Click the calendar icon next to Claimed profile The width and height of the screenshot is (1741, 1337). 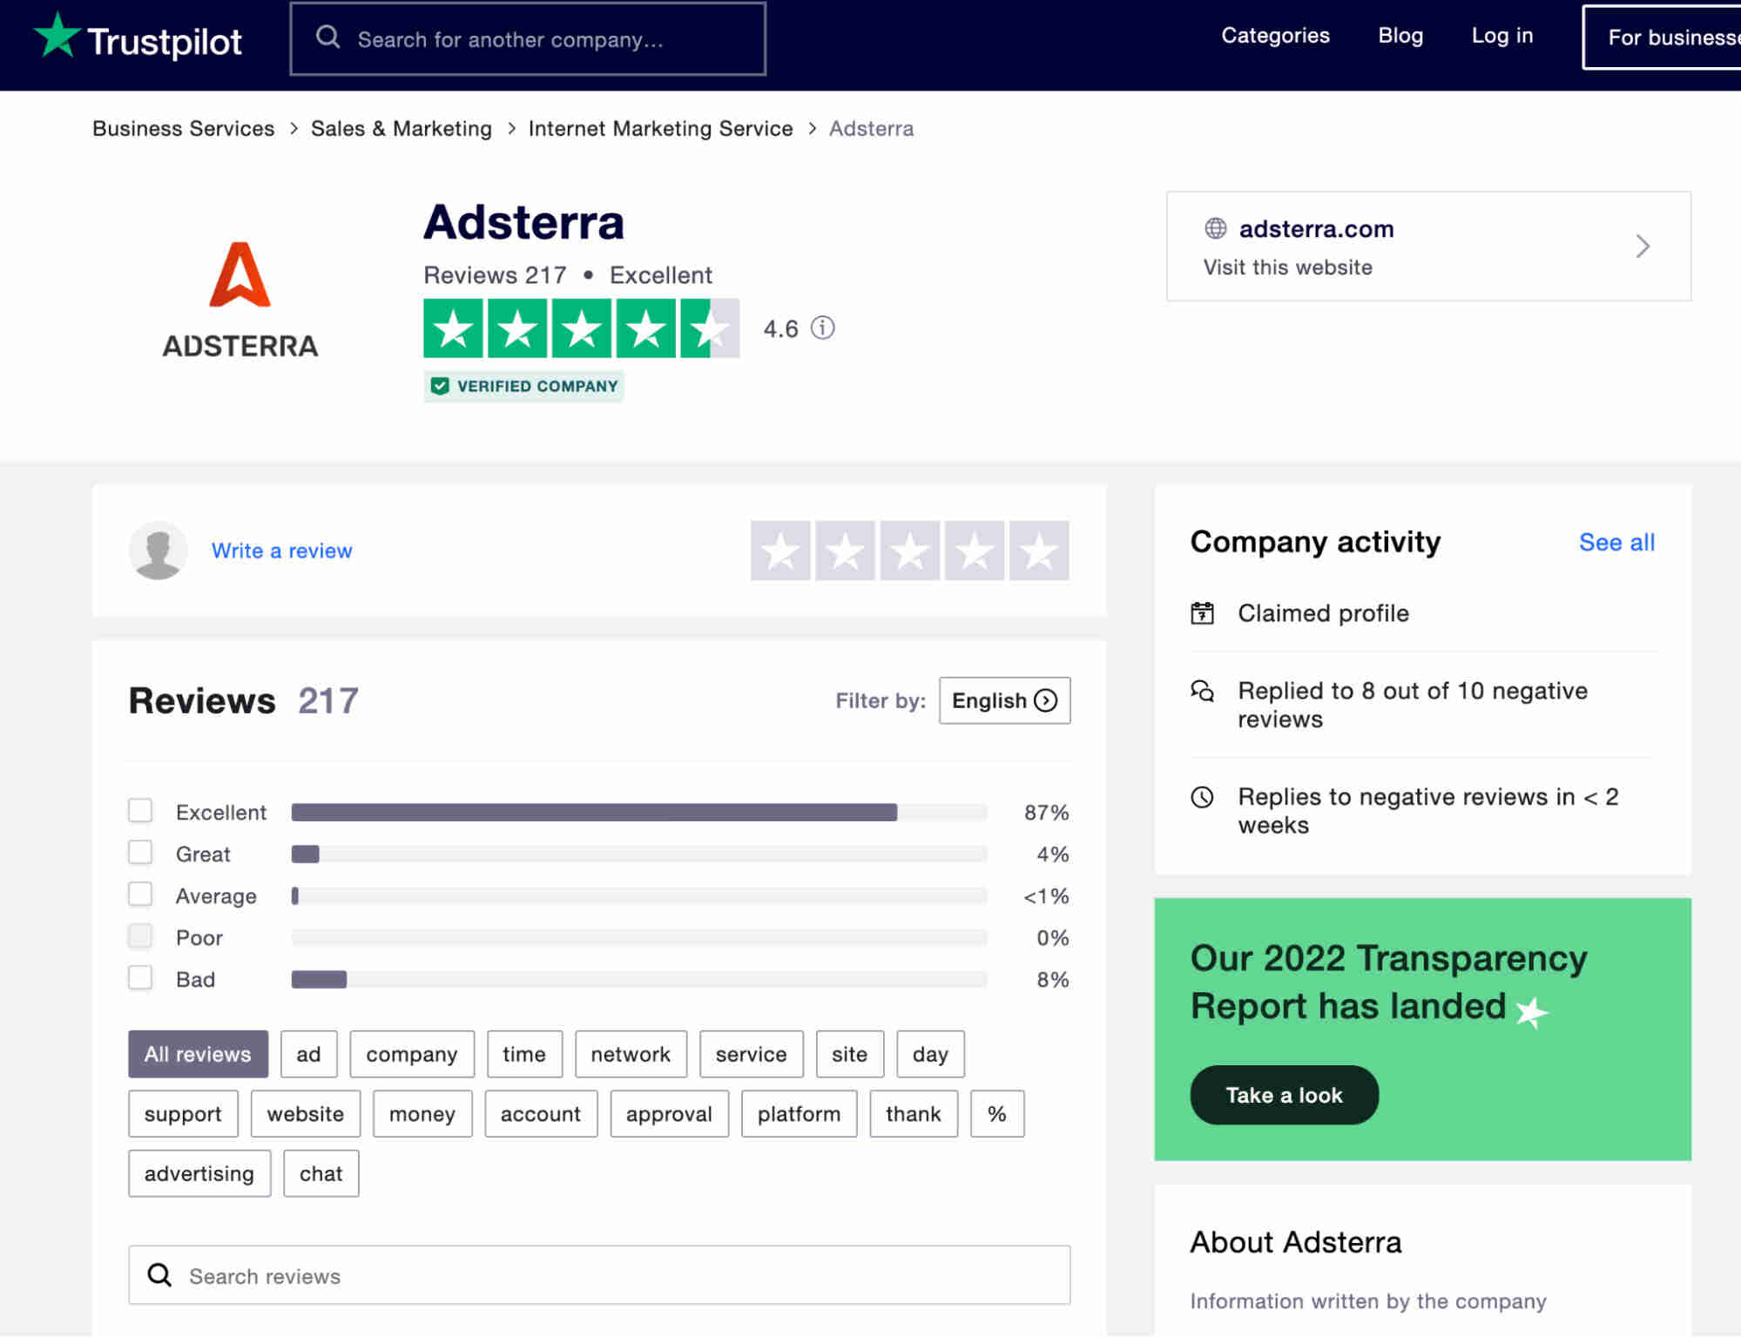pyautogui.click(x=1204, y=613)
